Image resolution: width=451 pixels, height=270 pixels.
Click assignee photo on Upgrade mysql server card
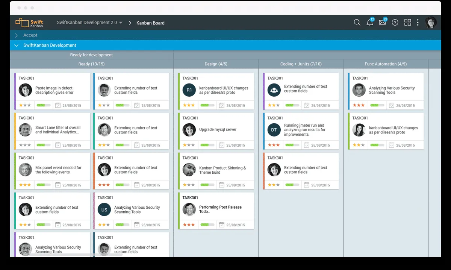(x=189, y=130)
